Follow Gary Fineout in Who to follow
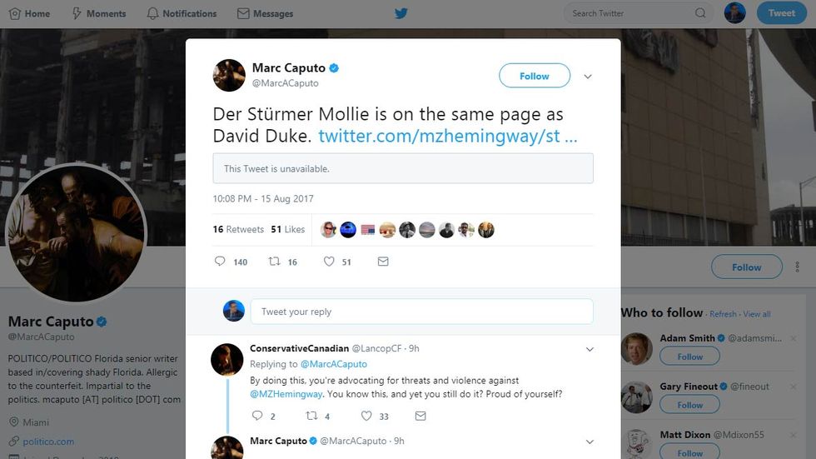The image size is (816, 459). coord(689,405)
